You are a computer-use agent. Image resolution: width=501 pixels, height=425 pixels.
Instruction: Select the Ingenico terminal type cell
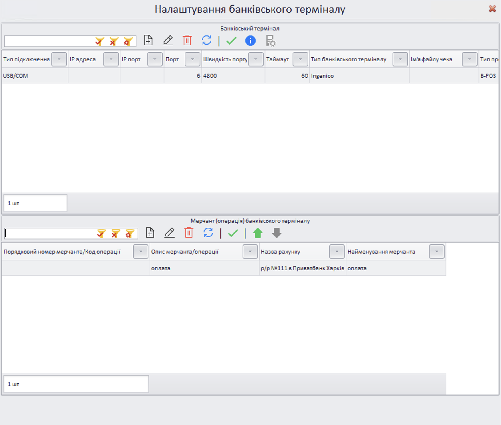point(359,76)
